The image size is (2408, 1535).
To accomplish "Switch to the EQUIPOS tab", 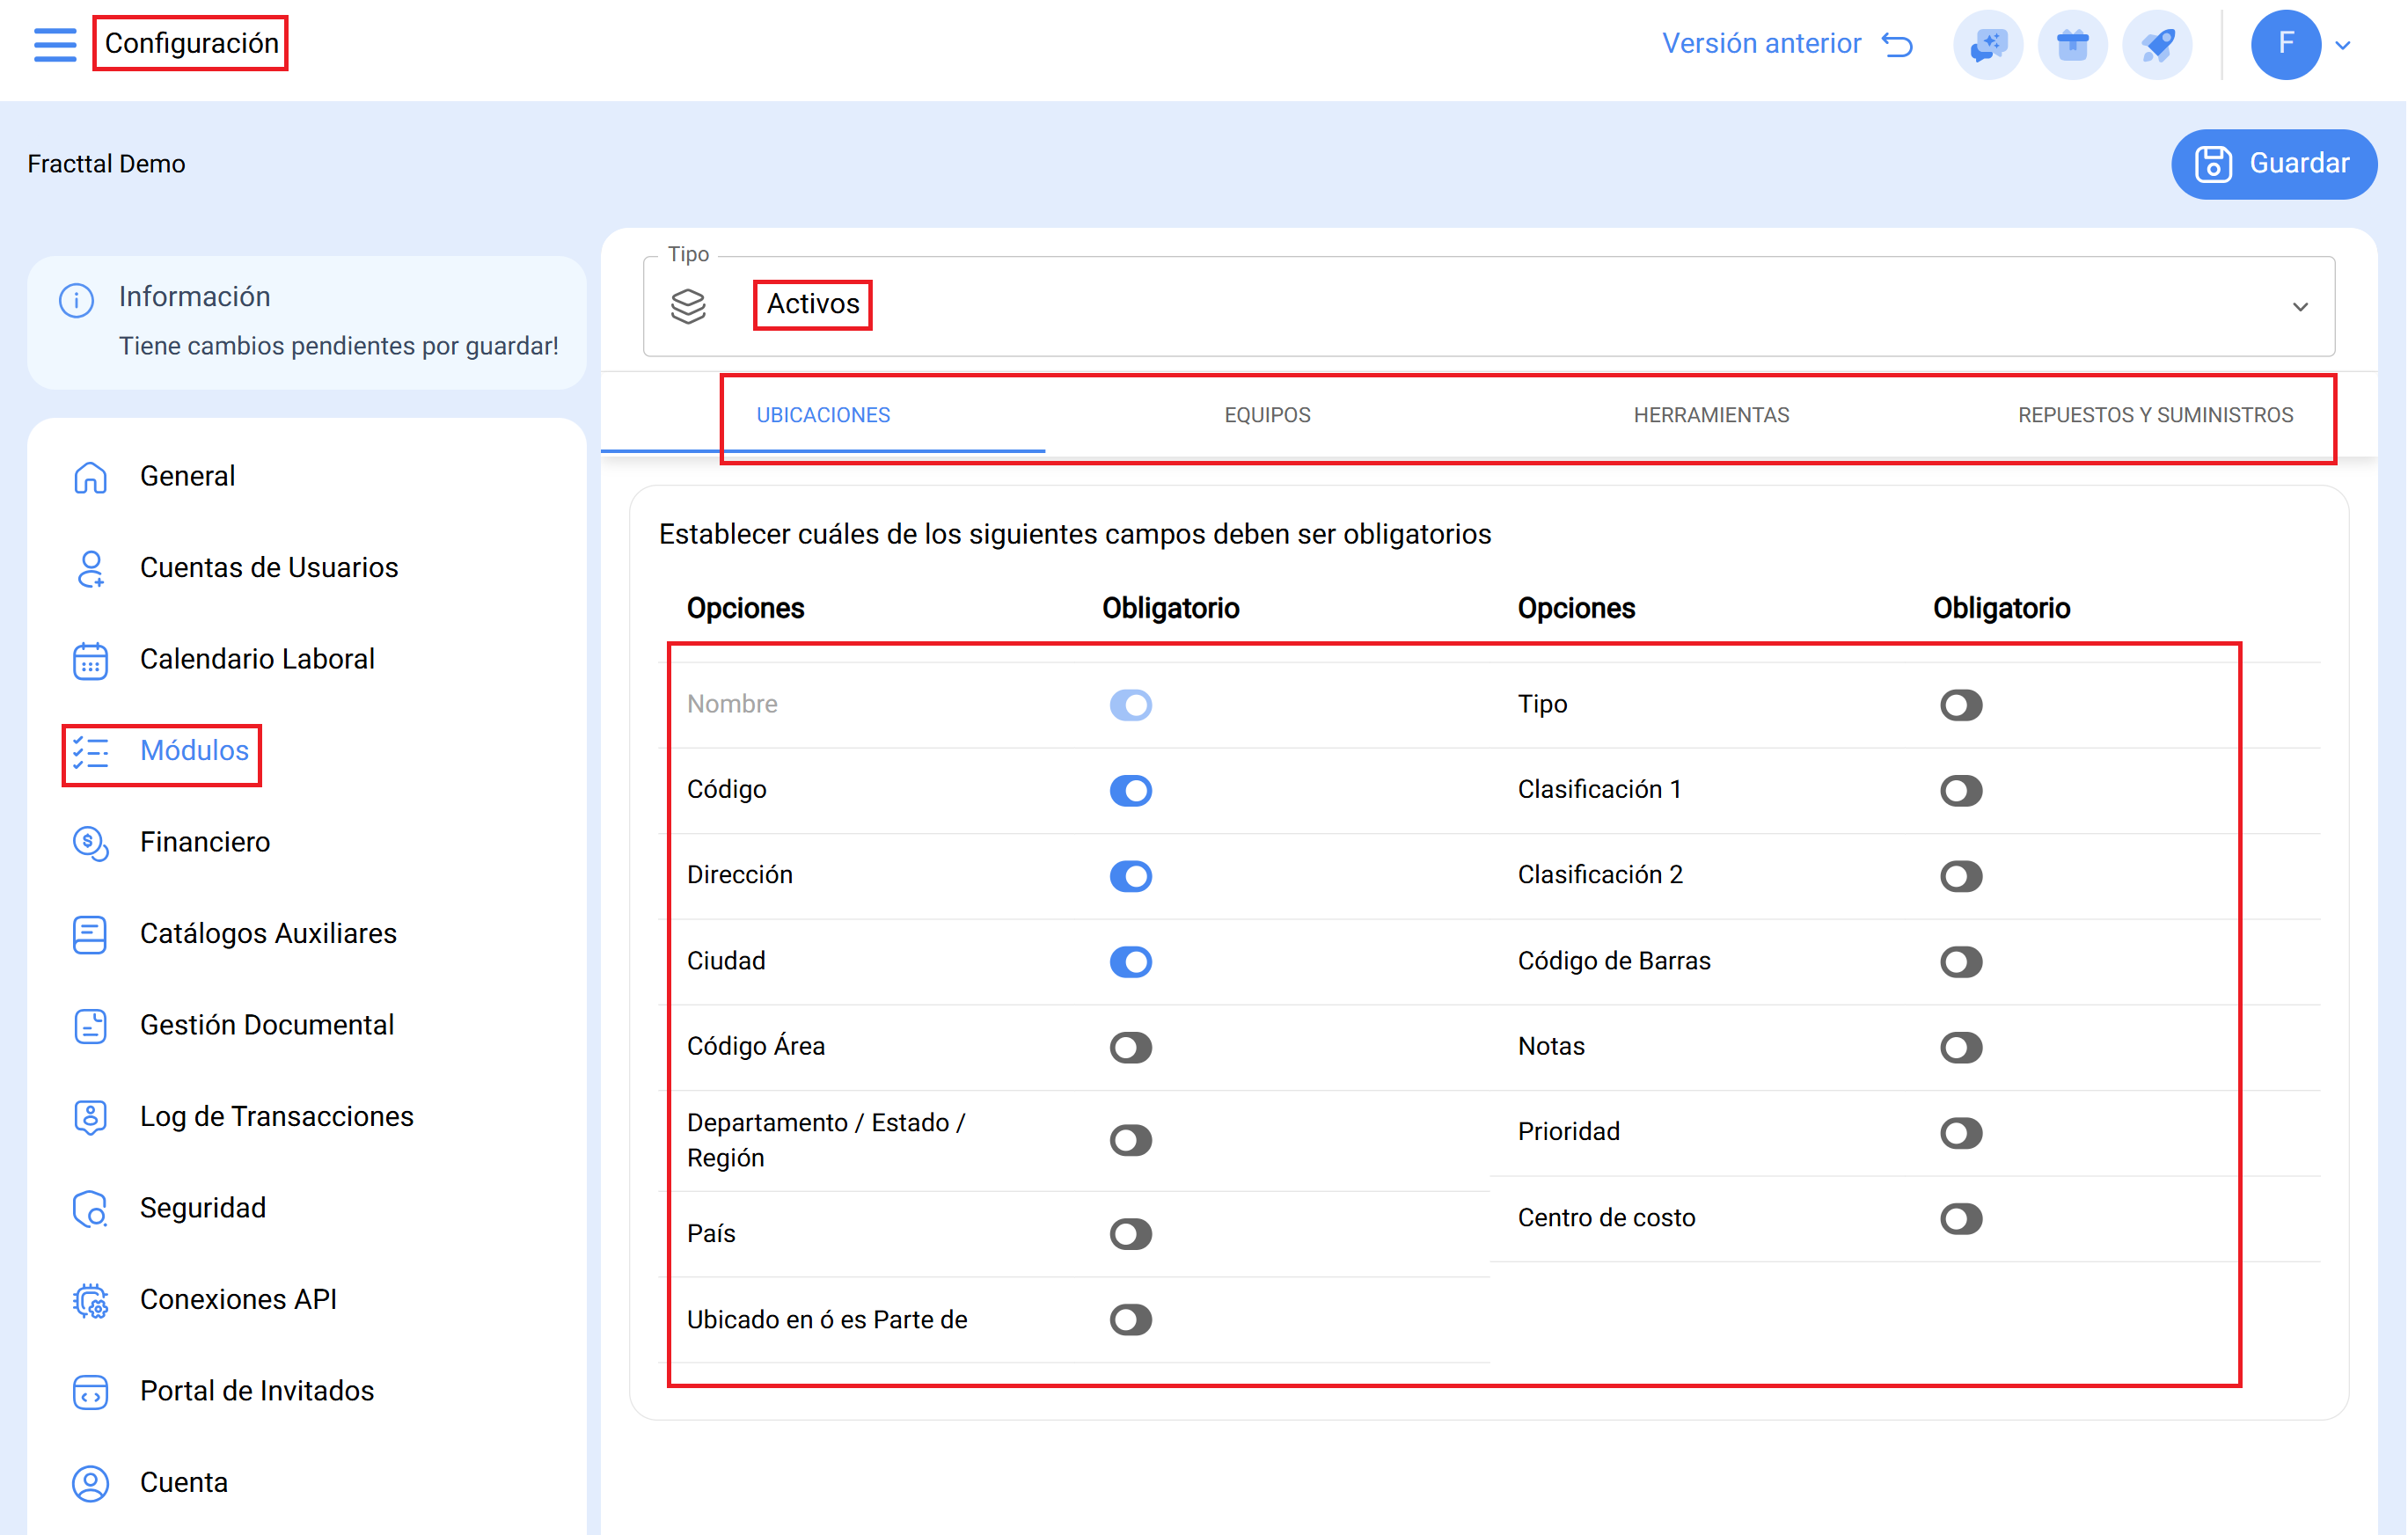I will click(x=1266, y=414).
